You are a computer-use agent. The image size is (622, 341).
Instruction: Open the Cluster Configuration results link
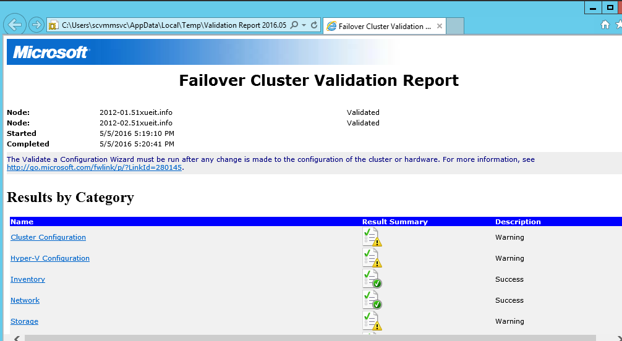point(48,237)
